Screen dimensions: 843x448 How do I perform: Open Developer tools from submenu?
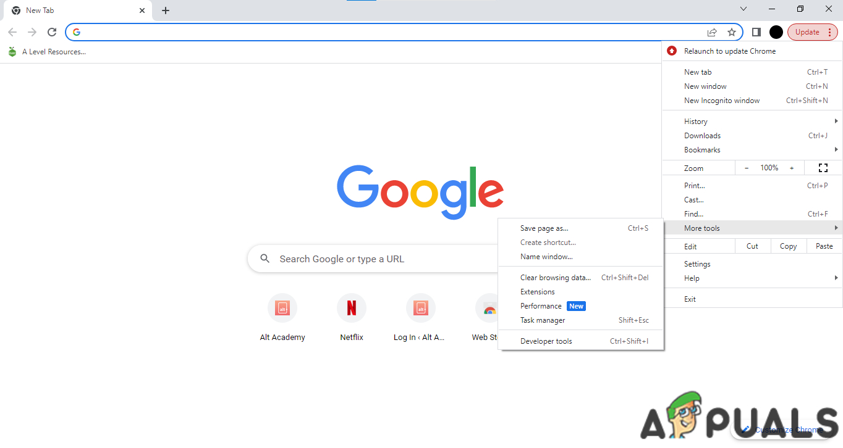click(x=581, y=341)
